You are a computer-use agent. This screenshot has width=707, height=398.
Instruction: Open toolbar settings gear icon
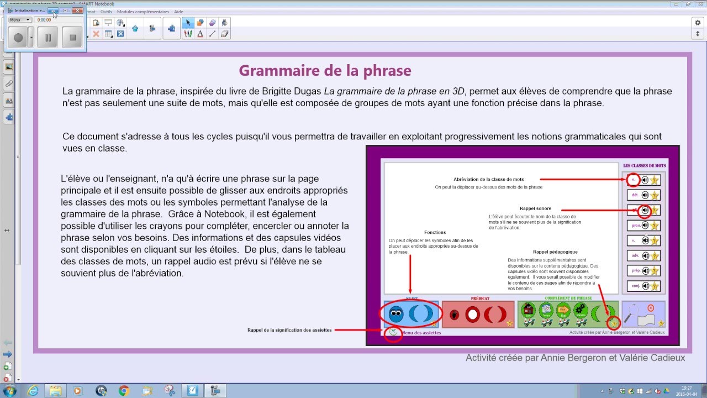pos(697,22)
